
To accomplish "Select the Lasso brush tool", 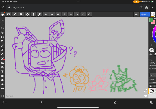I will click(x=3, y=67).
